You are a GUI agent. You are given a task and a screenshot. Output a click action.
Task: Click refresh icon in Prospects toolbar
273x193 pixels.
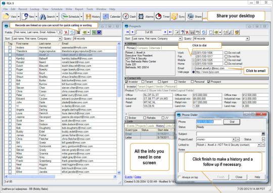point(204,32)
